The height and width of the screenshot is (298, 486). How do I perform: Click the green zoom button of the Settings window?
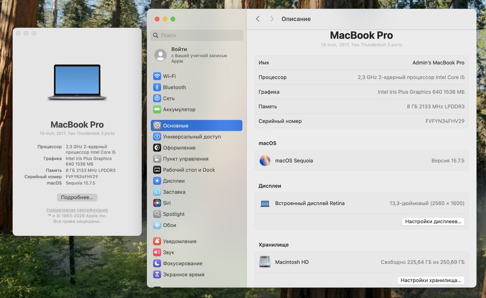click(x=173, y=19)
